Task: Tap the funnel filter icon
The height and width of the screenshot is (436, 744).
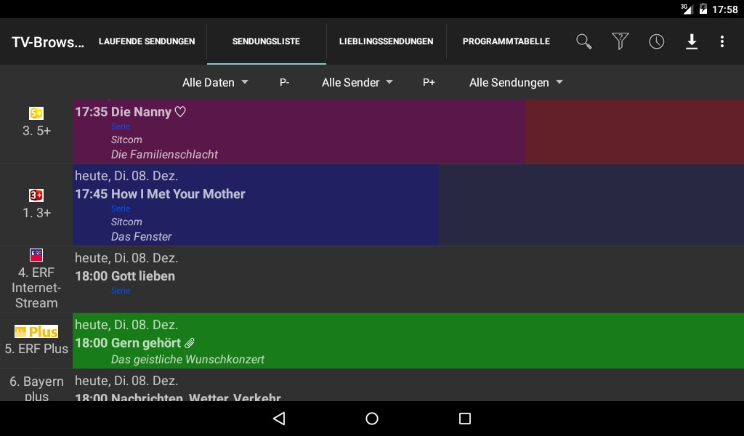Action: tap(620, 41)
